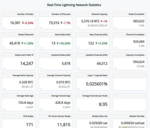Image resolution: width=150 pixels, height=128 pixels.
Task: Click the 5,878 updated nodes value
Action: click(66, 63)
